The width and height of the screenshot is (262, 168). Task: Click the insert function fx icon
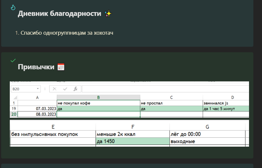76,89
